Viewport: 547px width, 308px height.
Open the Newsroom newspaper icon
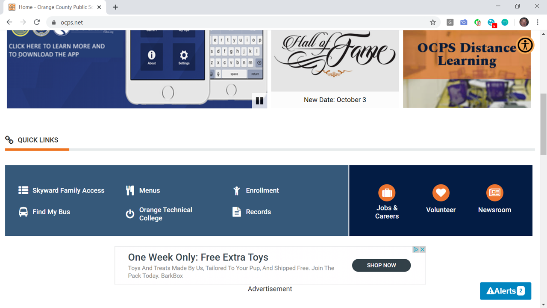point(494,193)
